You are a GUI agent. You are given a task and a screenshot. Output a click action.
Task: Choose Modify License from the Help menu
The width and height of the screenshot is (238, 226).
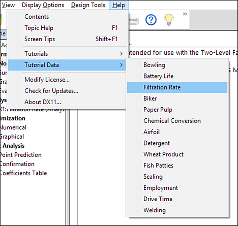point(47,80)
